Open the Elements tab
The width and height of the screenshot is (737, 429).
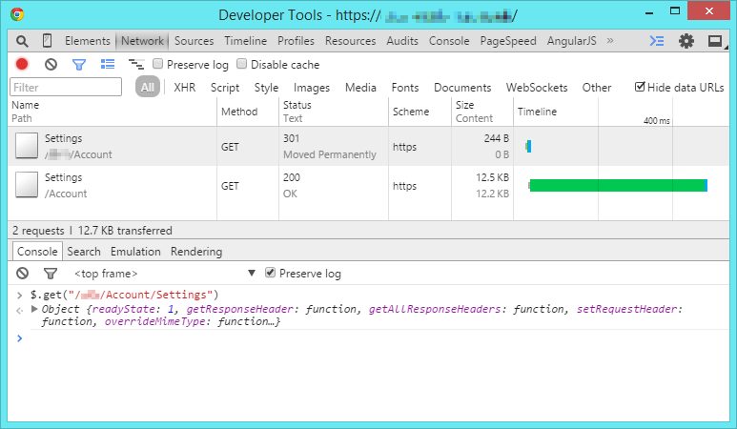pyautogui.click(x=88, y=41)
